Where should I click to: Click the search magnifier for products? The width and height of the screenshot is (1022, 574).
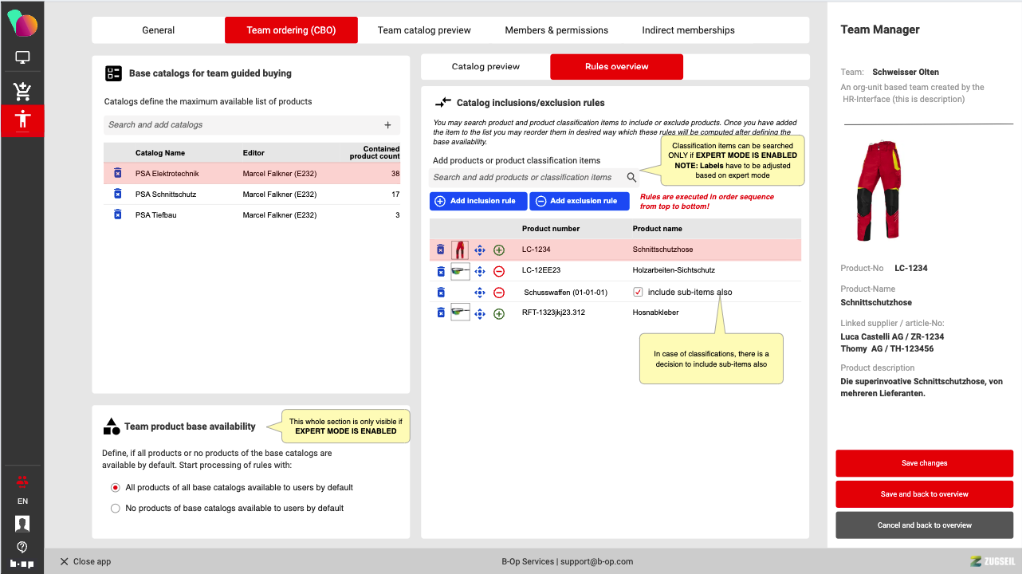631,178
